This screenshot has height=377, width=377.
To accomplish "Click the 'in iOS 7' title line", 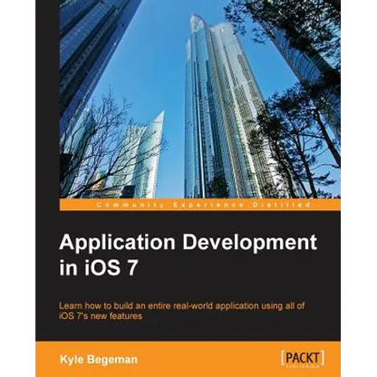I will click(99, 269).
